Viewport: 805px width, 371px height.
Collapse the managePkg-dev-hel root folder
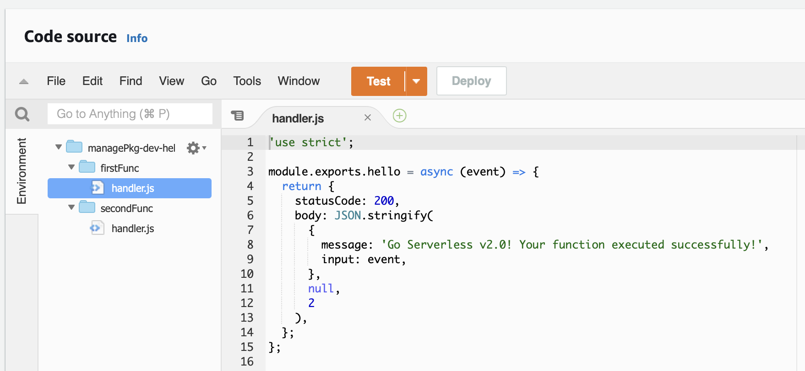(59, 147)
